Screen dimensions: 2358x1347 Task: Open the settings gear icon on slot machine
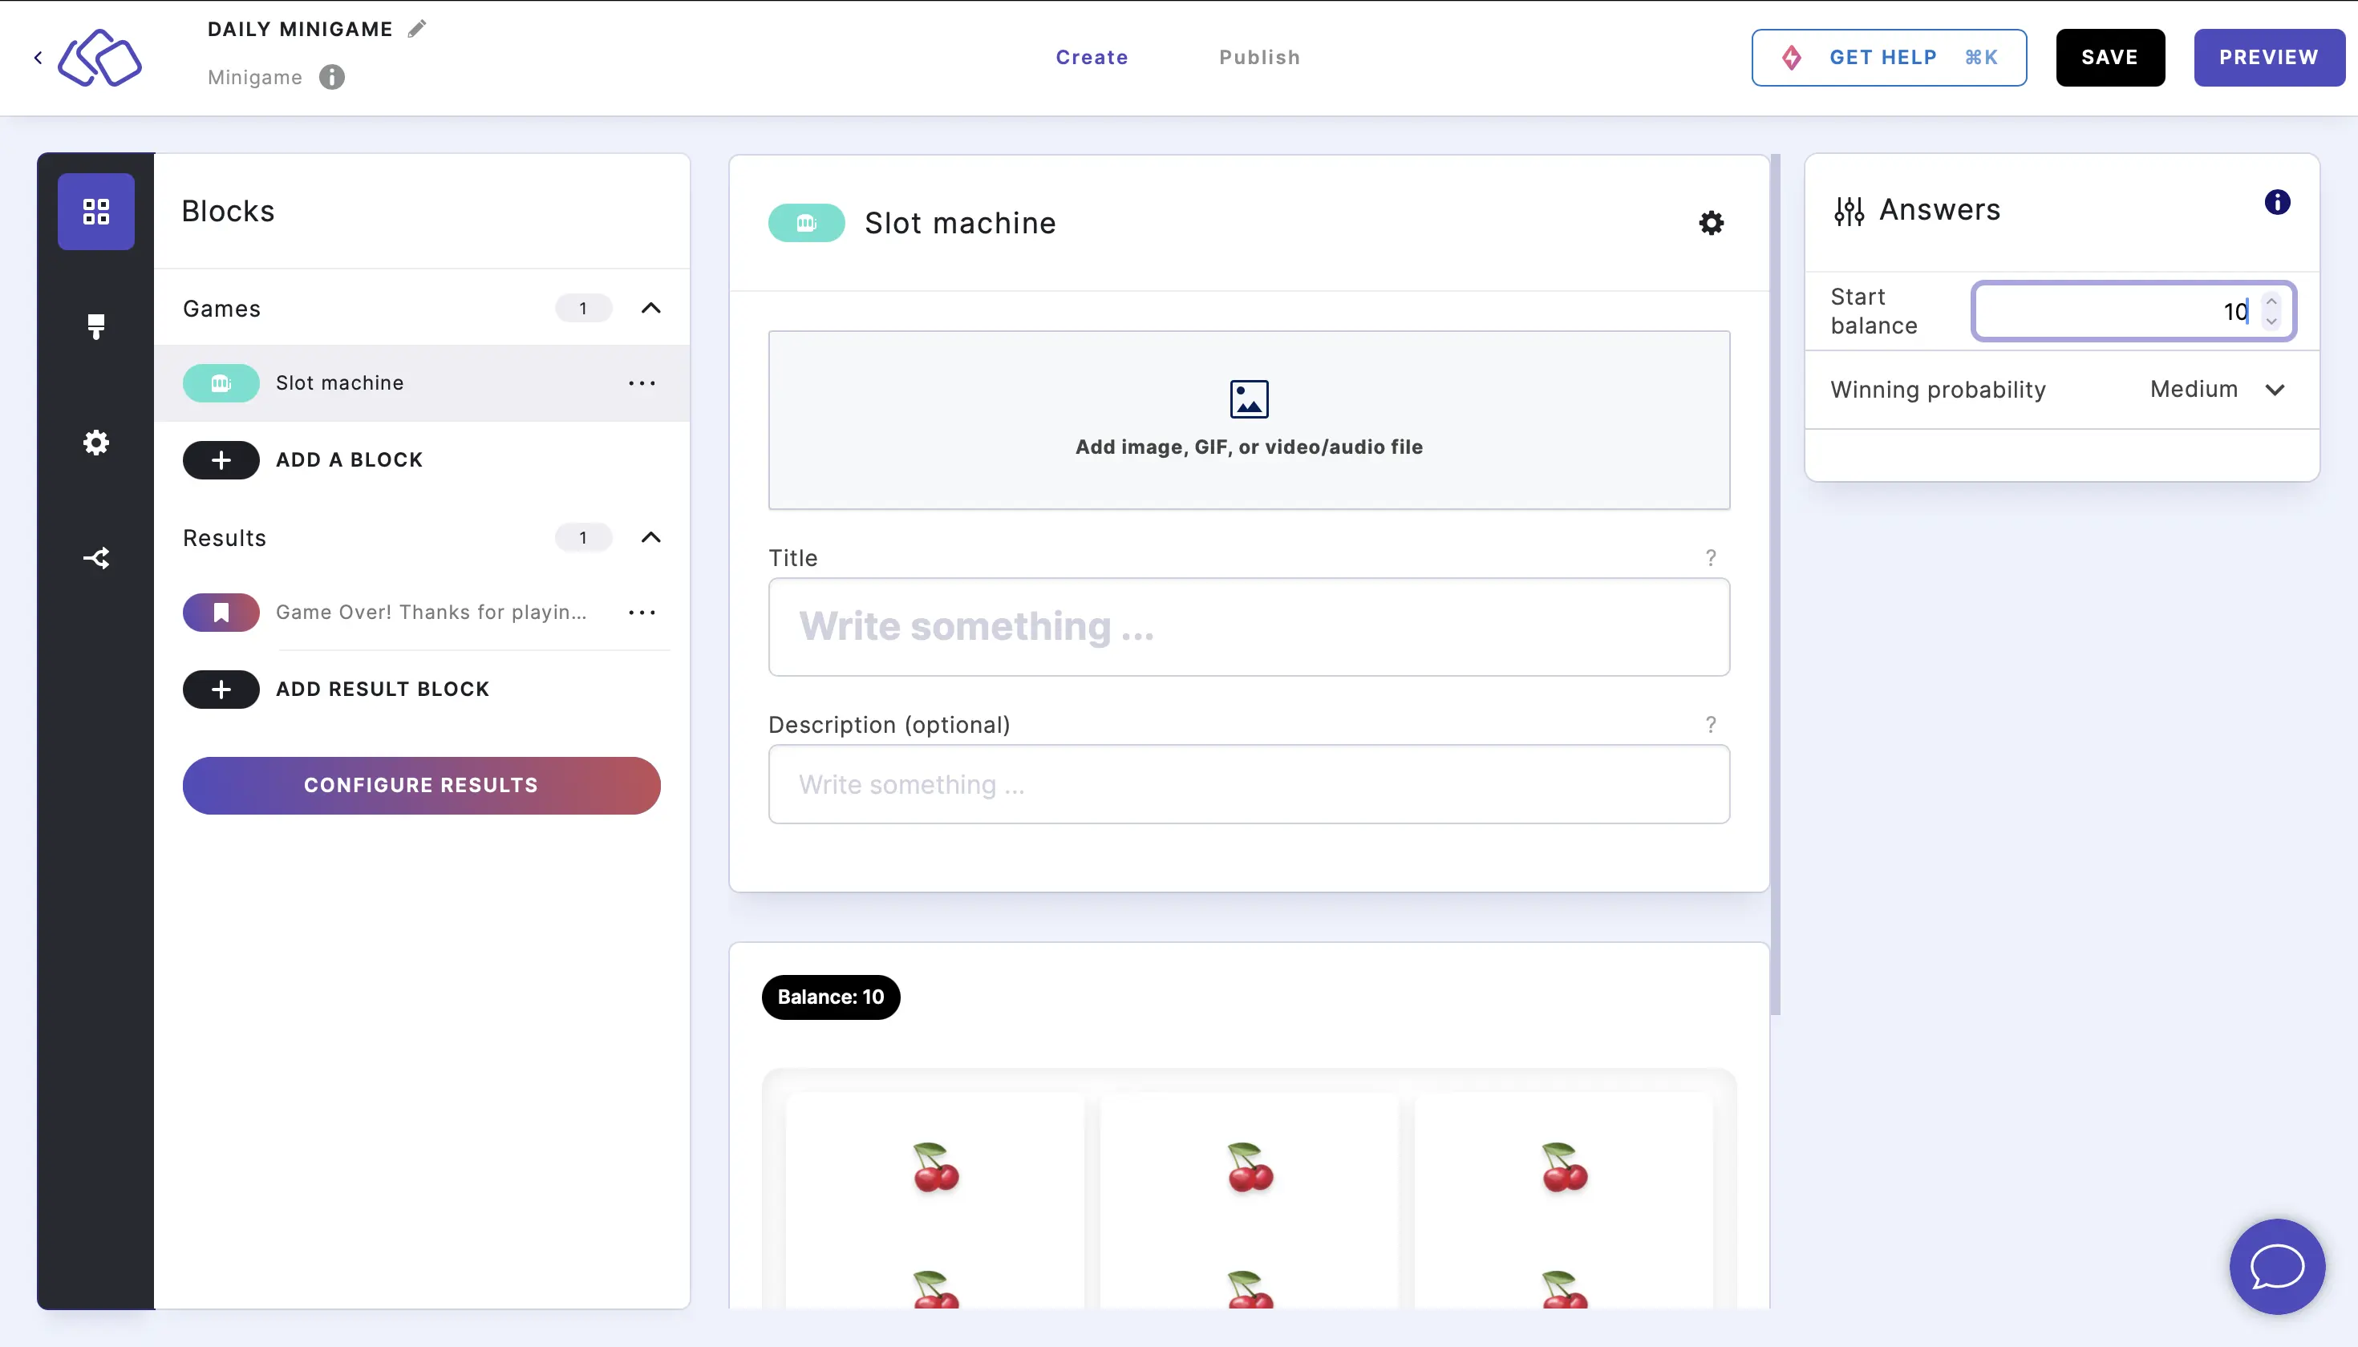tap(1710, 222)
